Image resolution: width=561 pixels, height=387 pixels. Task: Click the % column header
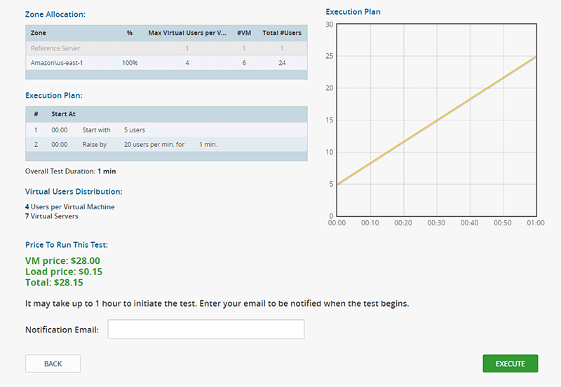coord(130,33)
